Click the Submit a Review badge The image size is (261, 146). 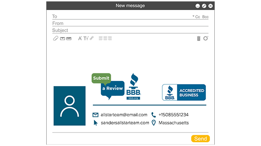(108, 86)
